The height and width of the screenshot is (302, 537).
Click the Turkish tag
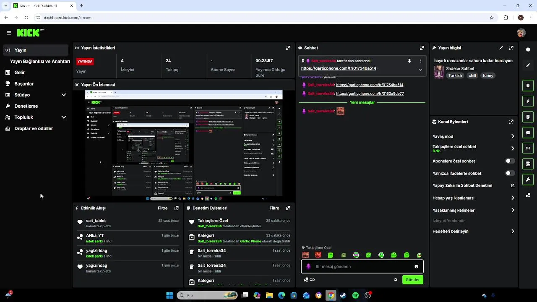[455, 75]
